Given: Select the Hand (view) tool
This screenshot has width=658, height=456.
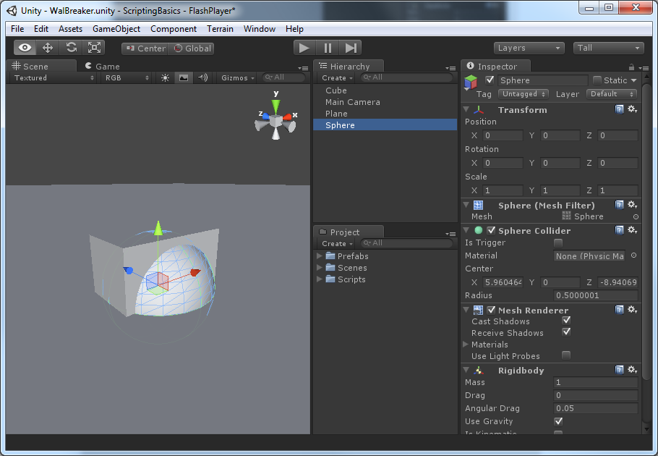Looking at the screenshot, I should (25, 48).
